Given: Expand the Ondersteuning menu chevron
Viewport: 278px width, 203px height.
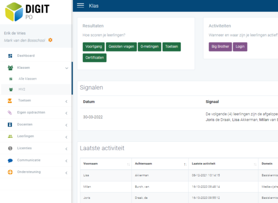Looking at the screenshot, I should coord(66,173).
